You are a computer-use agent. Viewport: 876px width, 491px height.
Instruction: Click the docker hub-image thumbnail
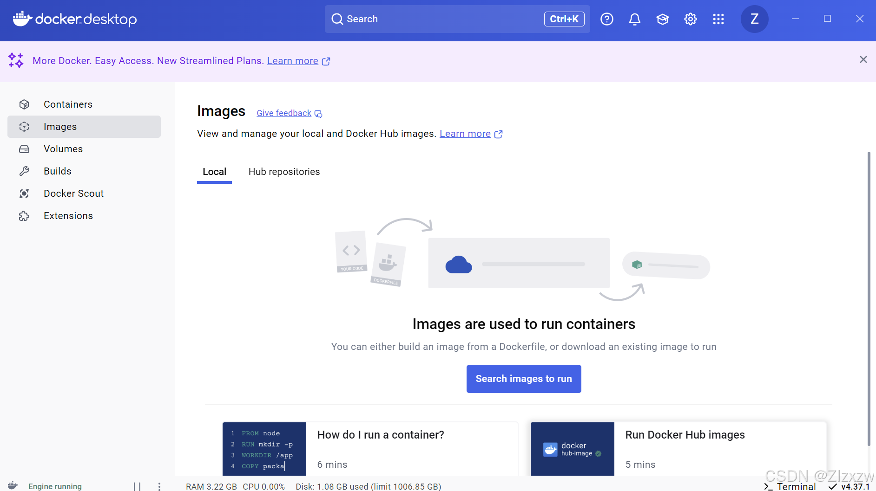573,449
